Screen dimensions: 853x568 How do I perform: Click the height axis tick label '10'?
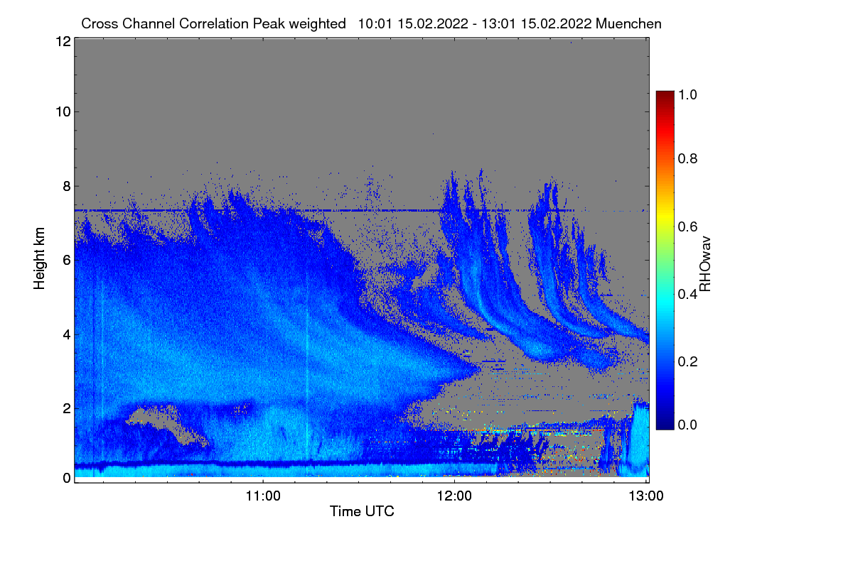coord(62,111)
